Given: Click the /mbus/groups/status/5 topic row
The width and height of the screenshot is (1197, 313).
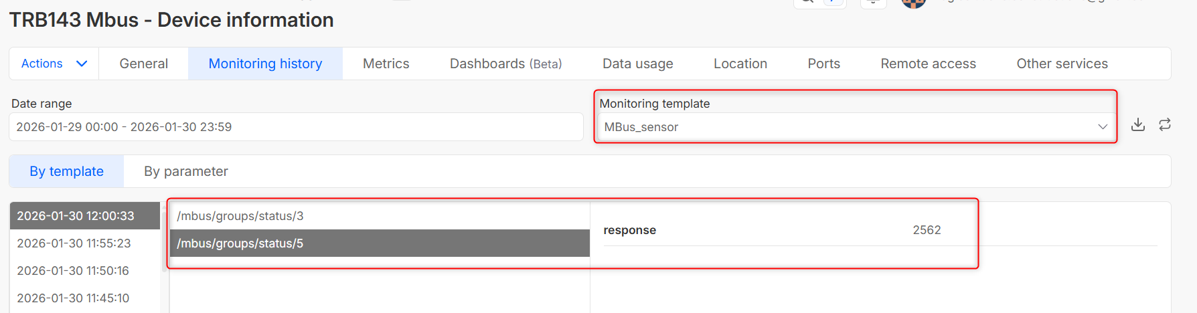Looking at the screenshot, I should coord(379,243).
